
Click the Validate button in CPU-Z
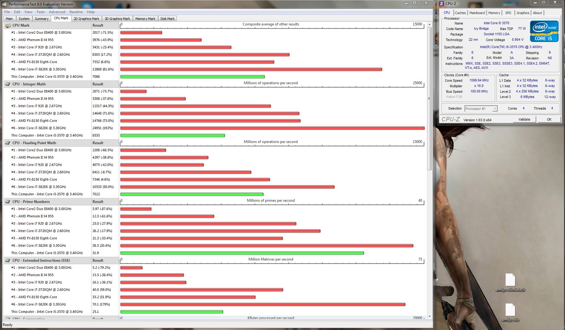[524, 119]
